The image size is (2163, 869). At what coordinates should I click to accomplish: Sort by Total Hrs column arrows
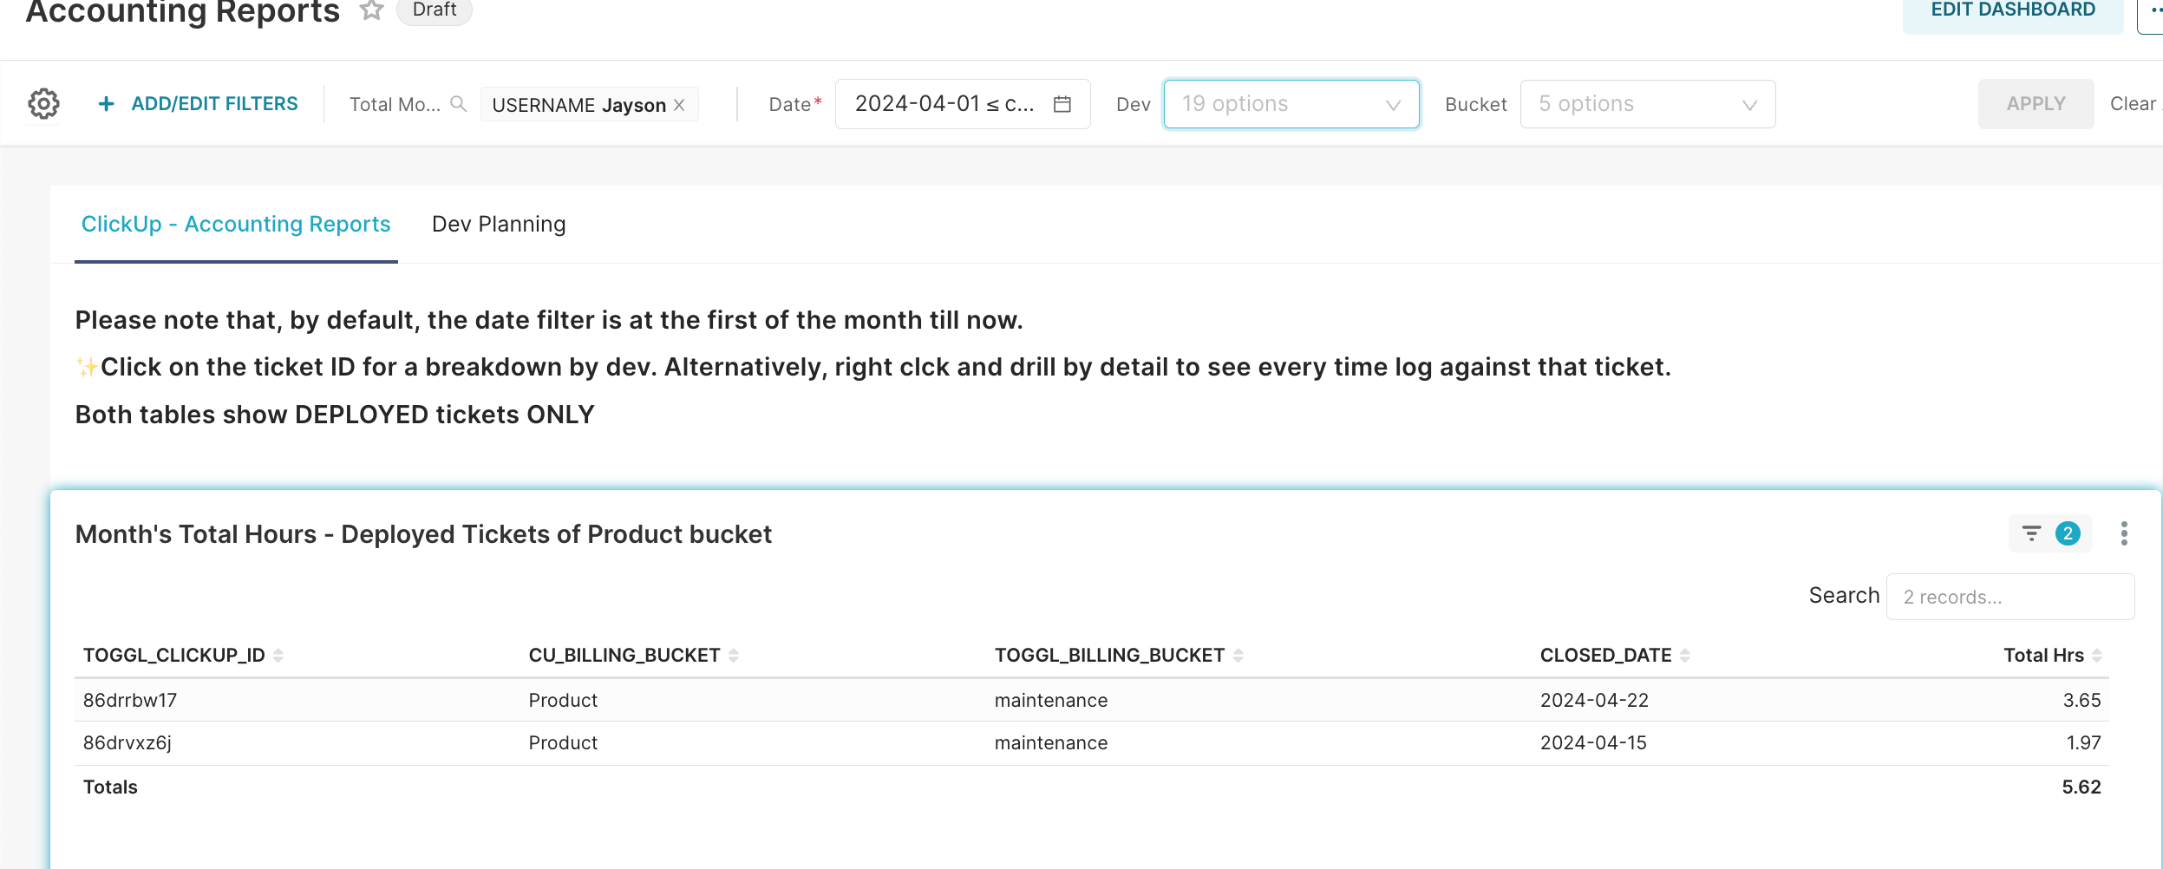2097,656
